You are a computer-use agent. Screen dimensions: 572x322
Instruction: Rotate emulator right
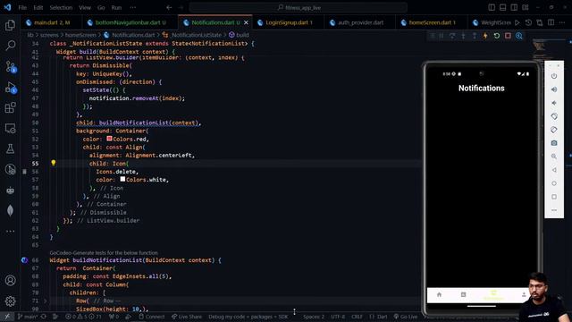[554, 130]
